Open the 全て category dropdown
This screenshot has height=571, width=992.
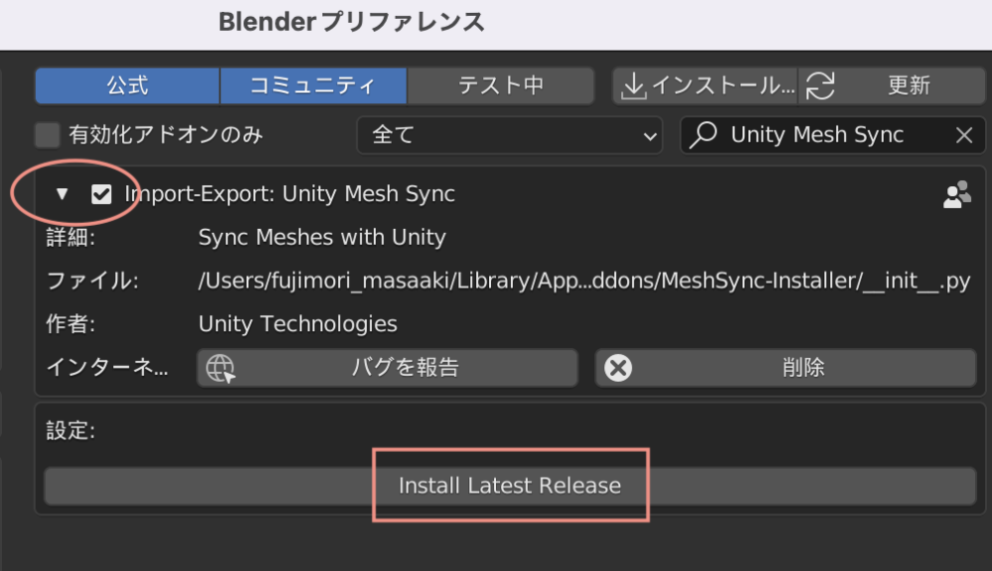(509, 135)
